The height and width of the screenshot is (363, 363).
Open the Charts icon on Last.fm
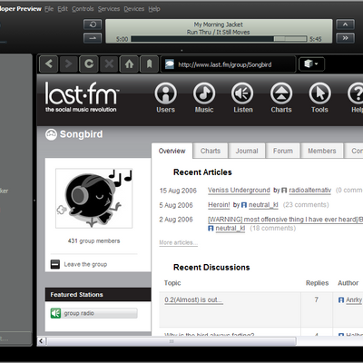tap(281, 93)
